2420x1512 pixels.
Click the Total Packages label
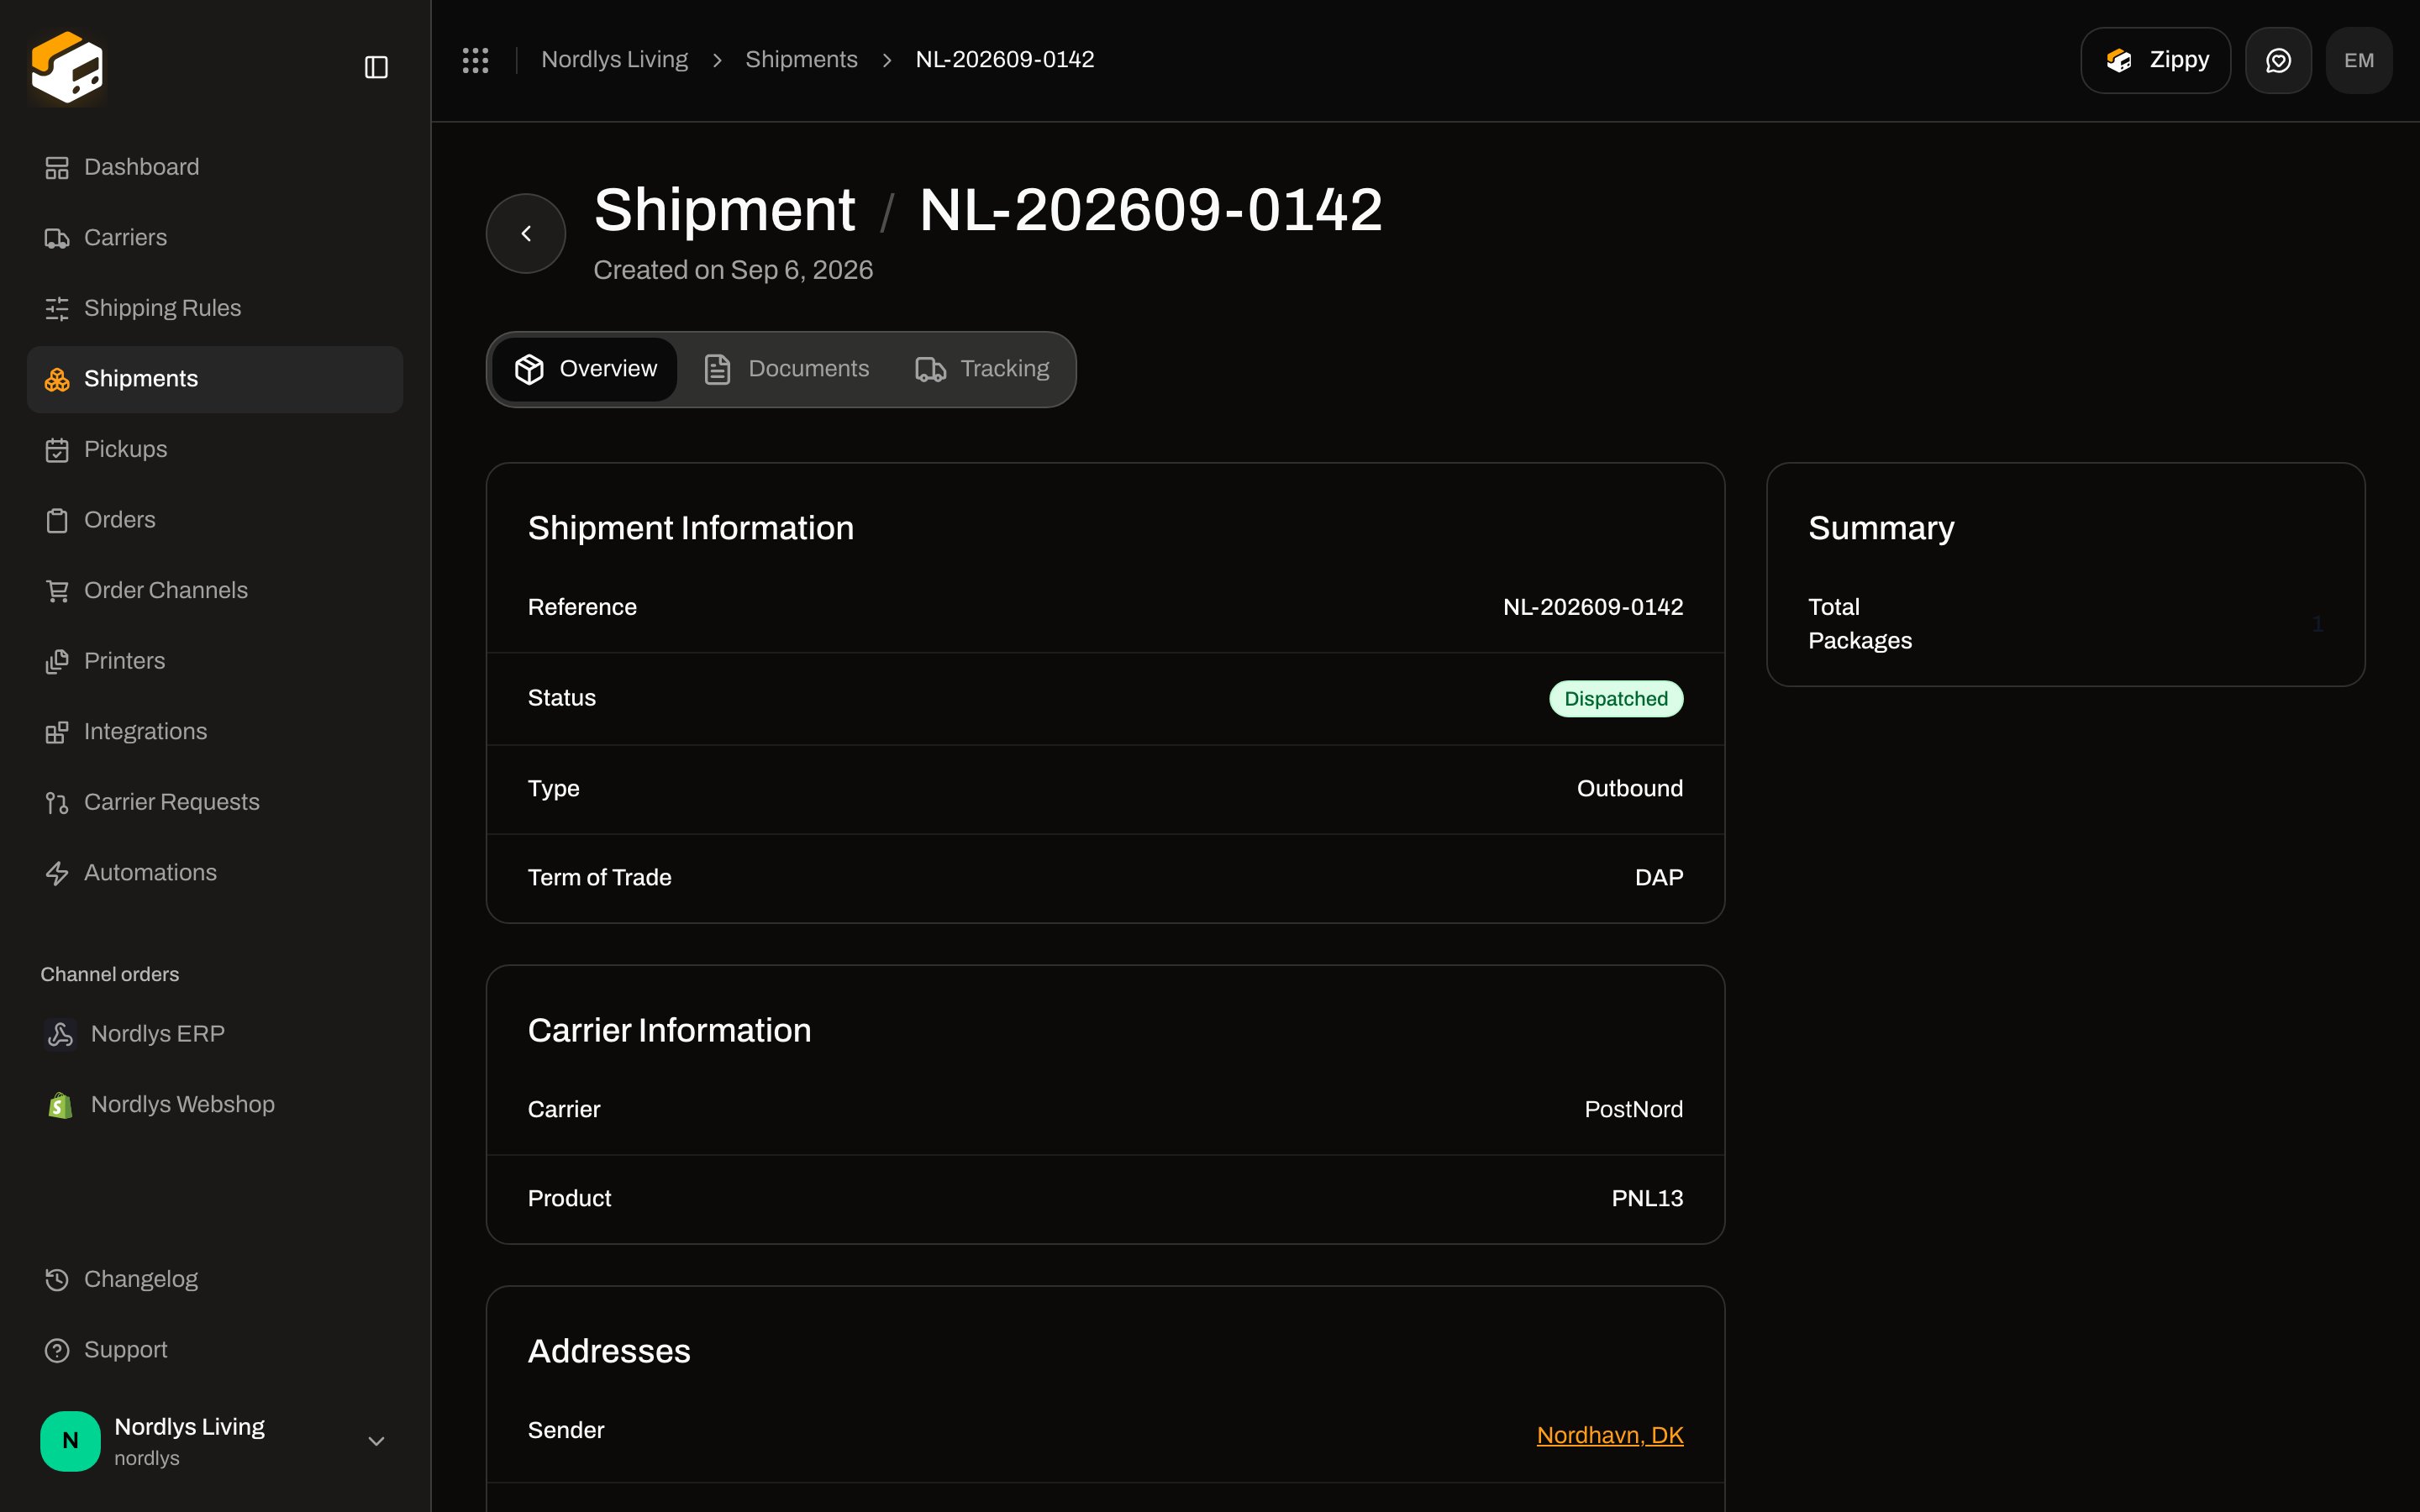click(1860, 624)
